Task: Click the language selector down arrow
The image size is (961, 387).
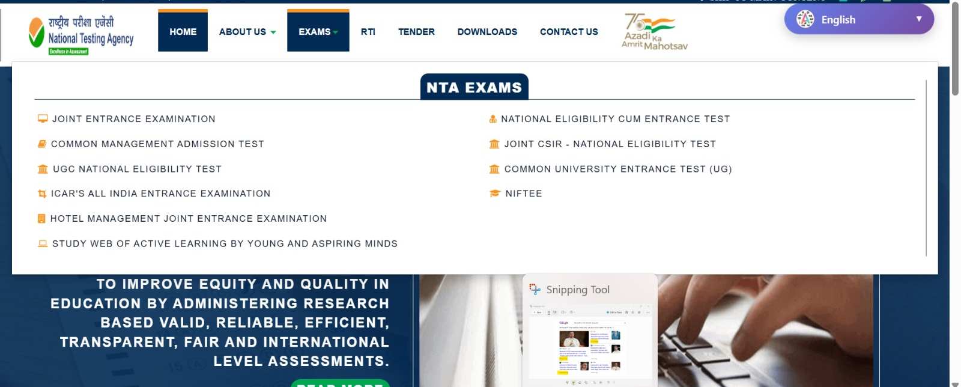Action: 918,19
